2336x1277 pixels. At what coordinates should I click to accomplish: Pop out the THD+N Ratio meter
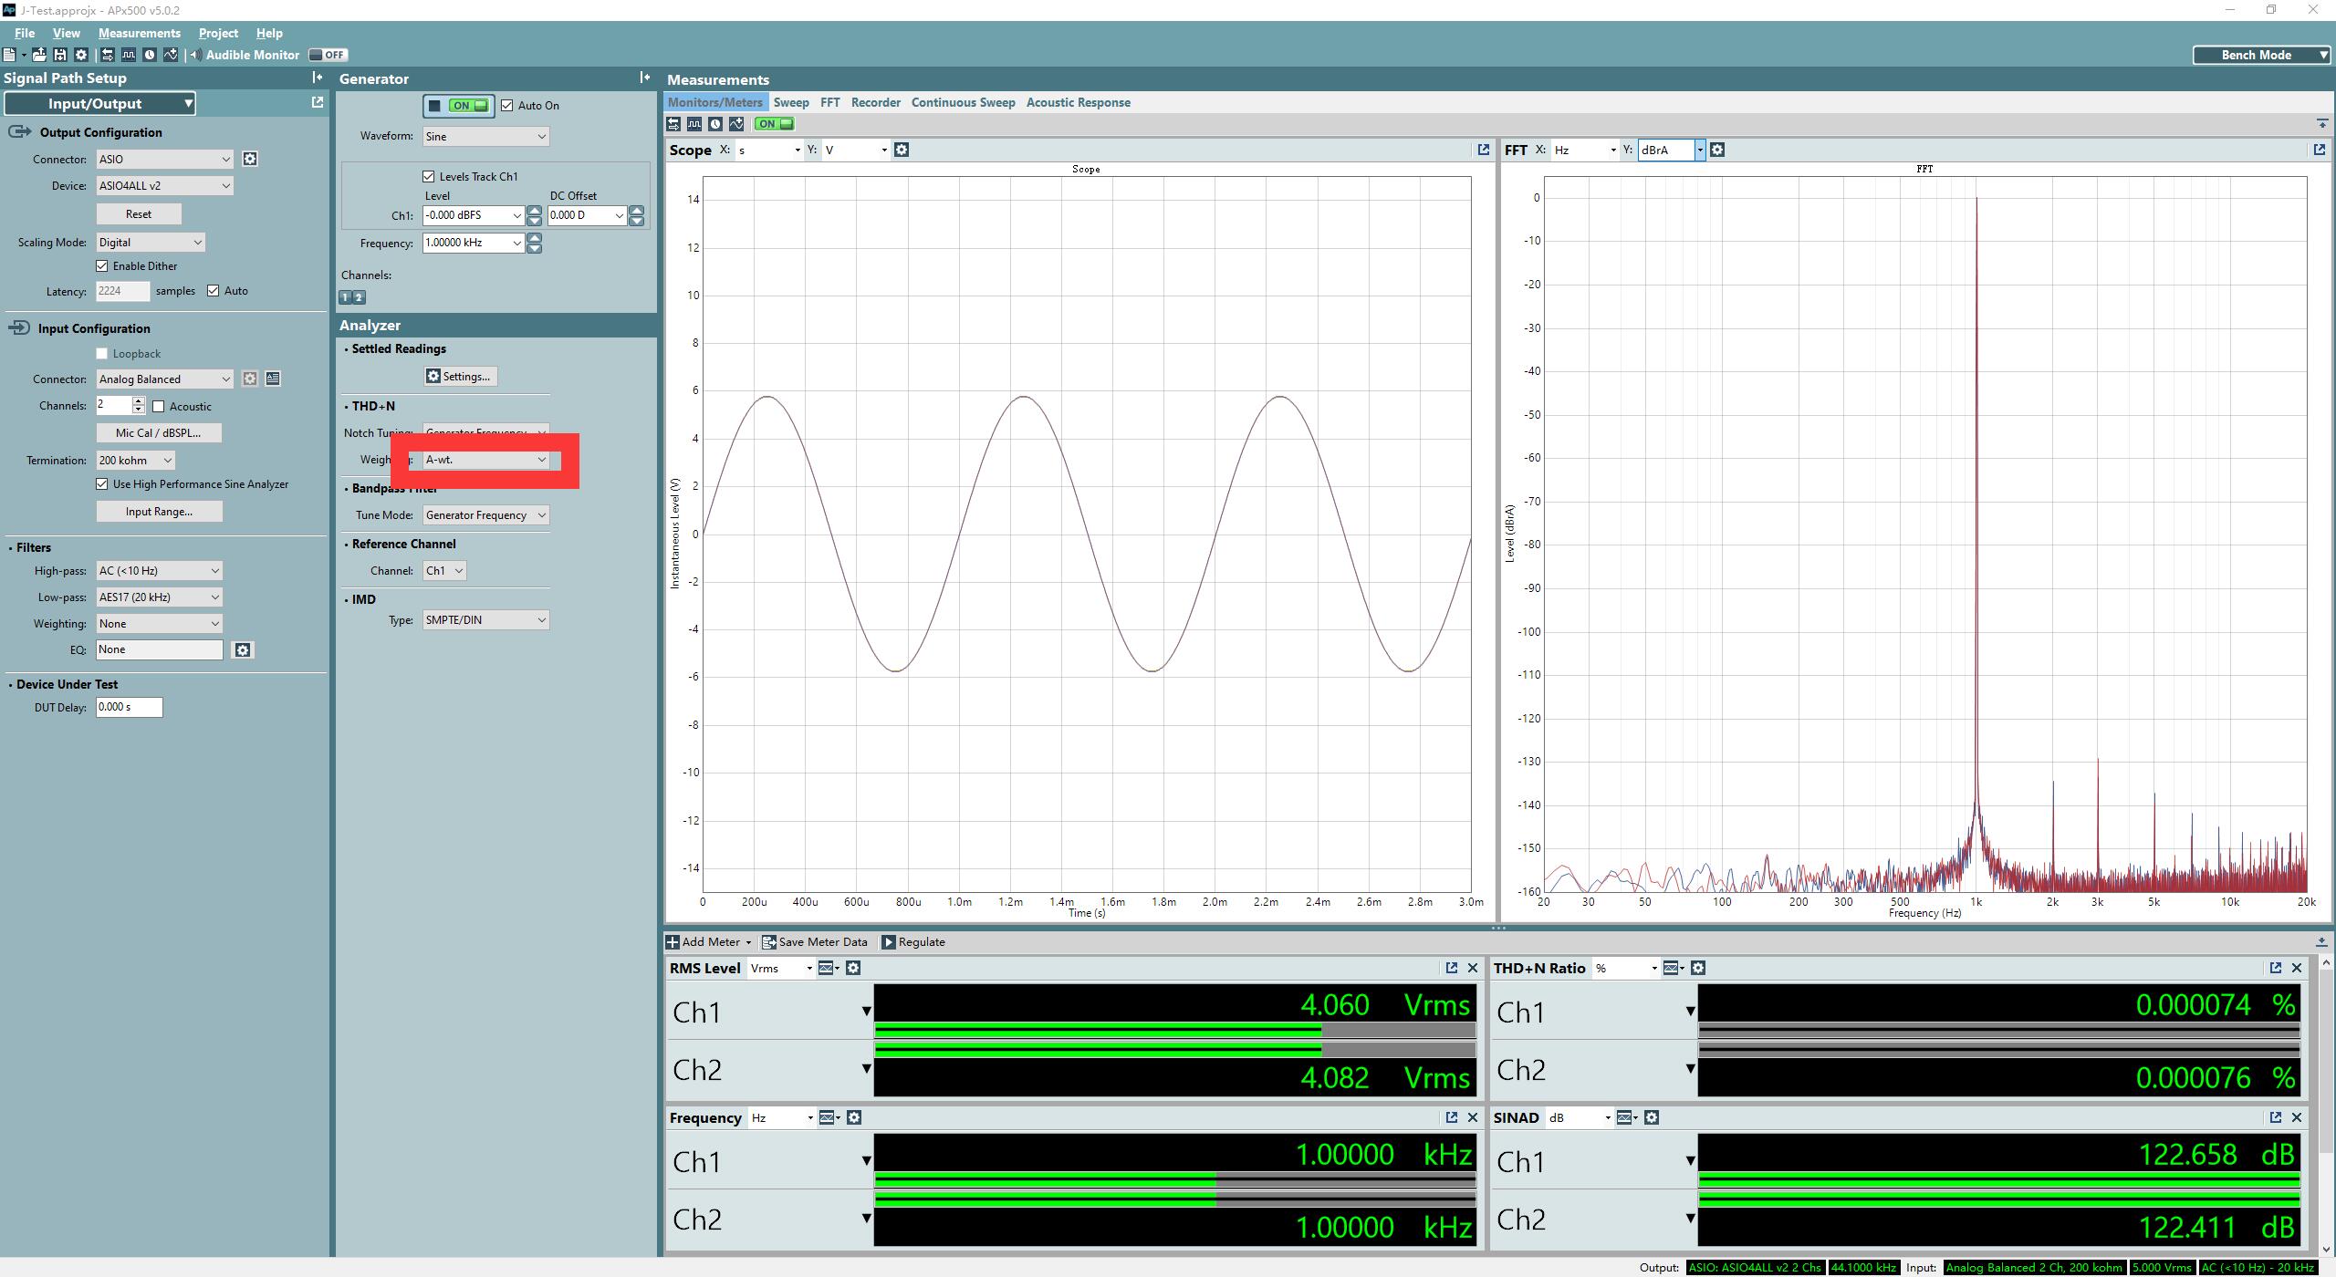pos(2275,968)
